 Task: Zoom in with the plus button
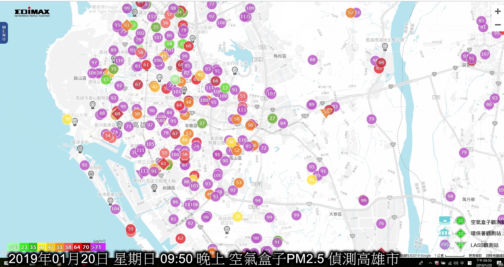point(498,11)
